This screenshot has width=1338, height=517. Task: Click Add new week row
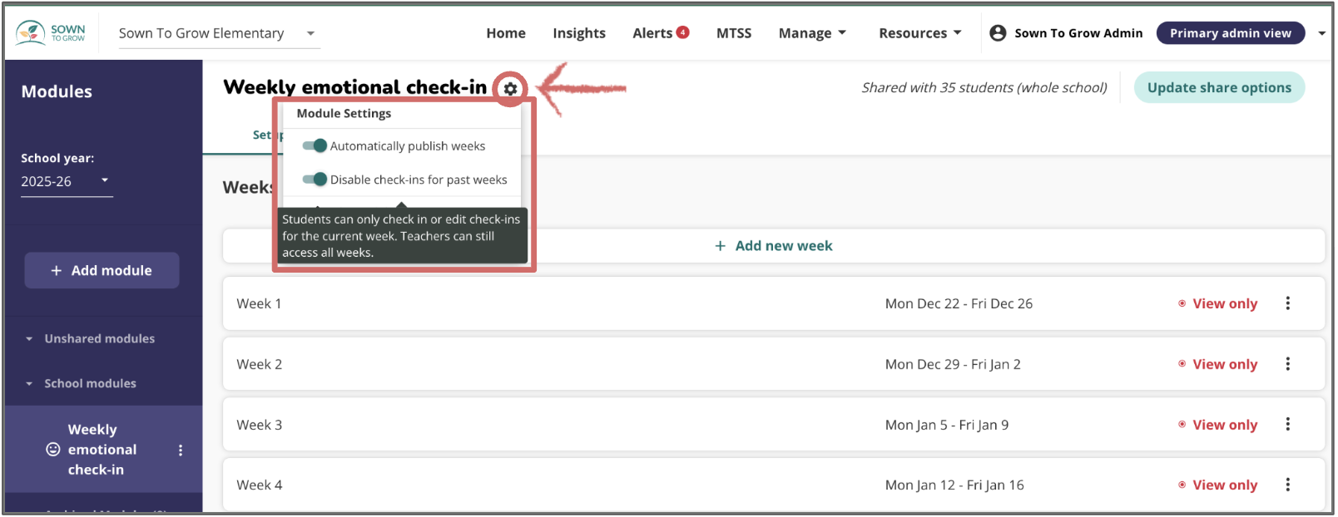[x=773, y=246]
